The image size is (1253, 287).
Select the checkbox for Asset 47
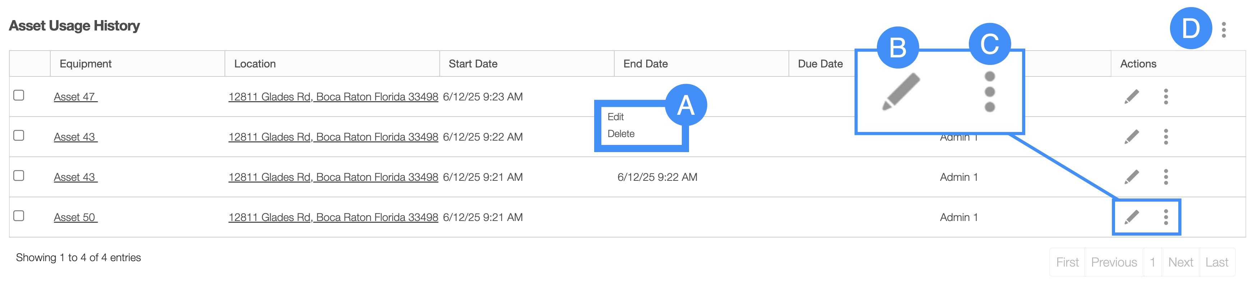(x=19, y=95)
